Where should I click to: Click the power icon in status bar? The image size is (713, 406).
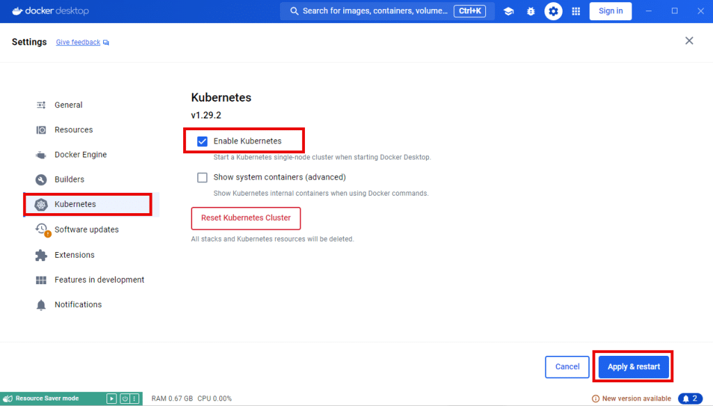124,398
